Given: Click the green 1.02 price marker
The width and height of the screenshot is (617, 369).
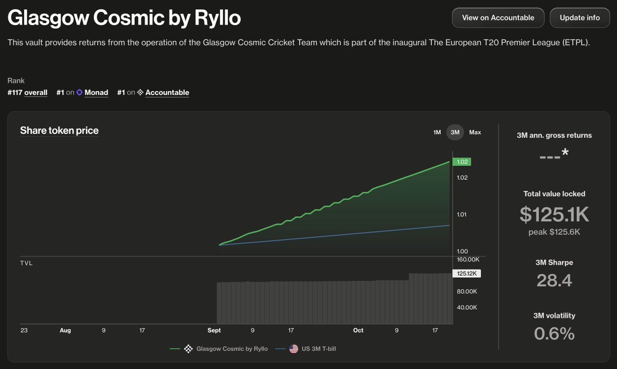Looking at the screenshot, I should (x=462, y=162).
